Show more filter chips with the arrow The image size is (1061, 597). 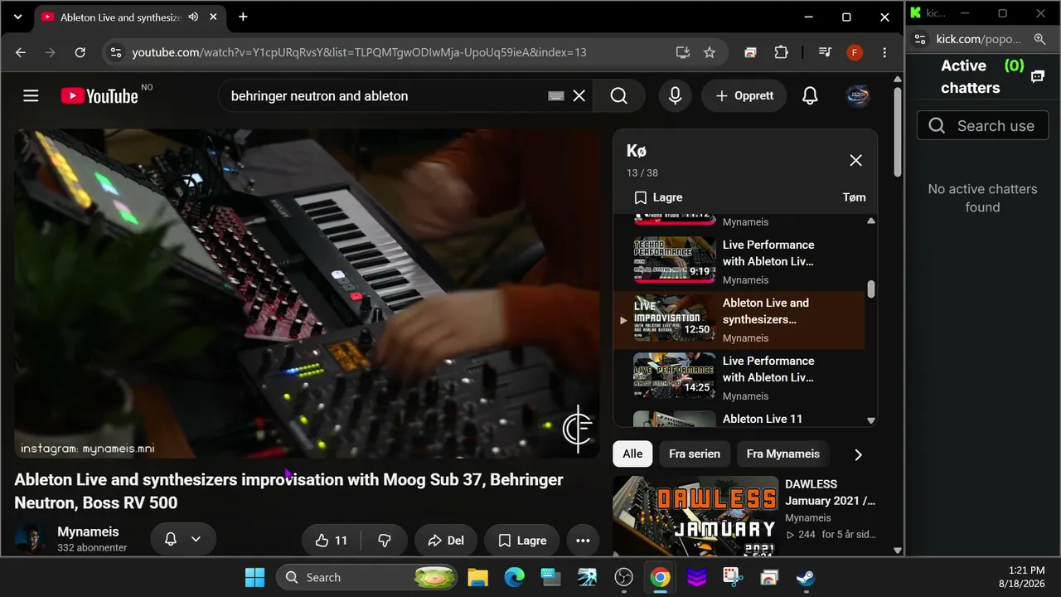tap(858, 454)
